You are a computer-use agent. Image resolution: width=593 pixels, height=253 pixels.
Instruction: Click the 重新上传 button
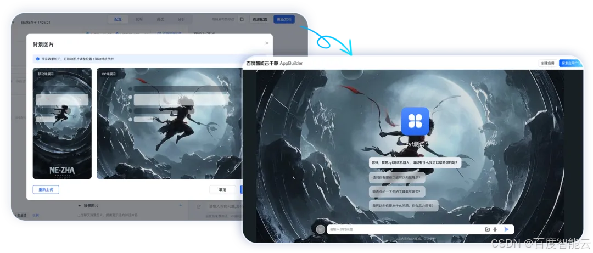[x=46, y=189]
